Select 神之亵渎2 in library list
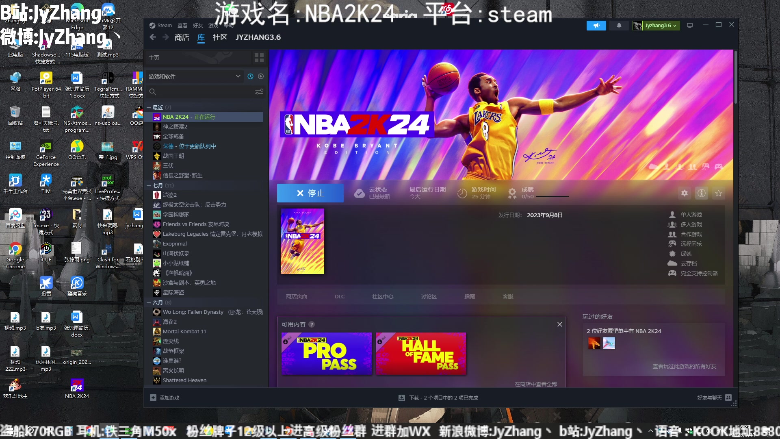The image size is (780, 439). coord(207,127)
